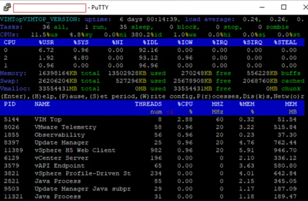Click the redacted hostname in the title bar
Screen dimensions: 308x201
pos(50,8)
